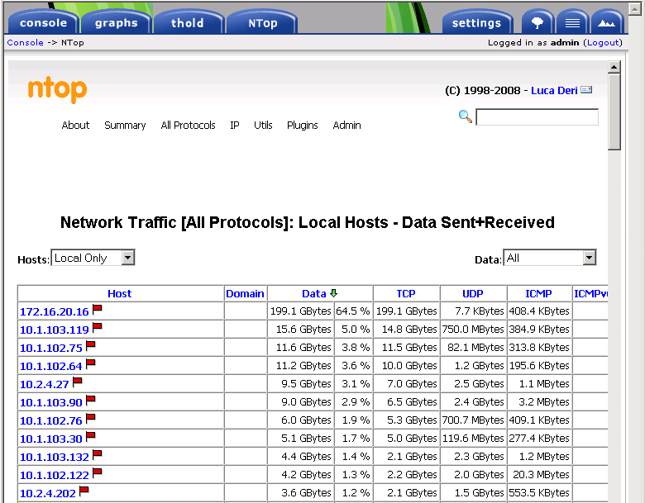Screen dimensions: 645x503
Task: Open the All Protocols menu
Action: (188, 125)
